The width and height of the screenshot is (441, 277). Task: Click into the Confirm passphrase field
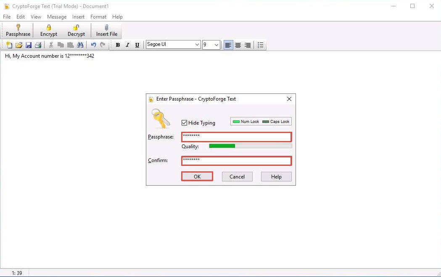coord(236,160)
